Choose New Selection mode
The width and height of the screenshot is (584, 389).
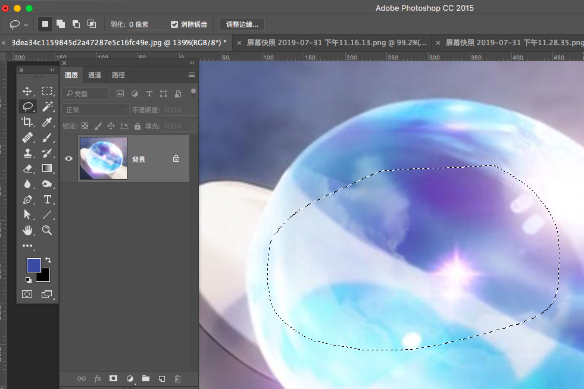[45, 24]
